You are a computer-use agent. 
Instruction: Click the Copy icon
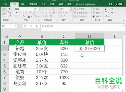point(9,13)
